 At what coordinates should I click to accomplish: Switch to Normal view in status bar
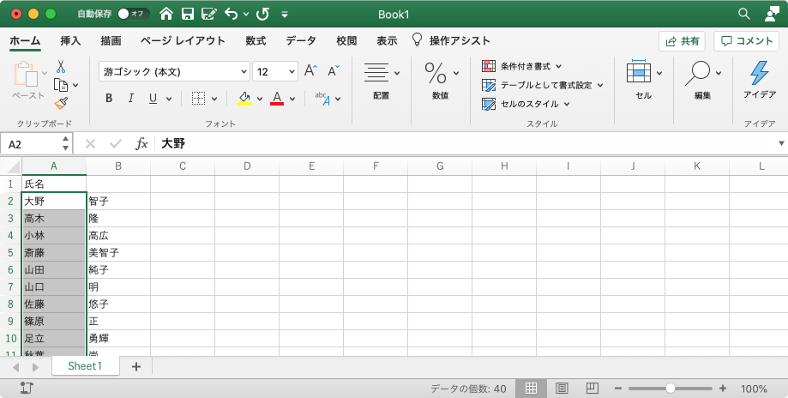pyautogui.click(x=532, y=388)
